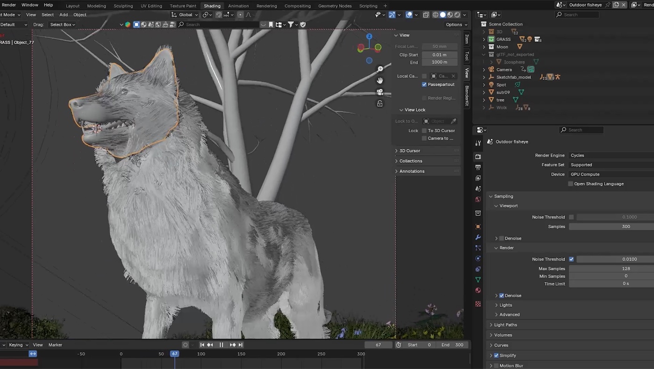Open the Render properties tab icon
654x369 pixels.
pos(478,156)
